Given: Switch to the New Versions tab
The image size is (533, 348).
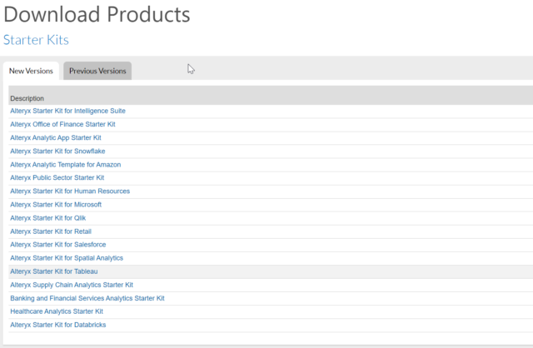Looking at the screenshot, I should pyautogui.click(x=31, y=71).
